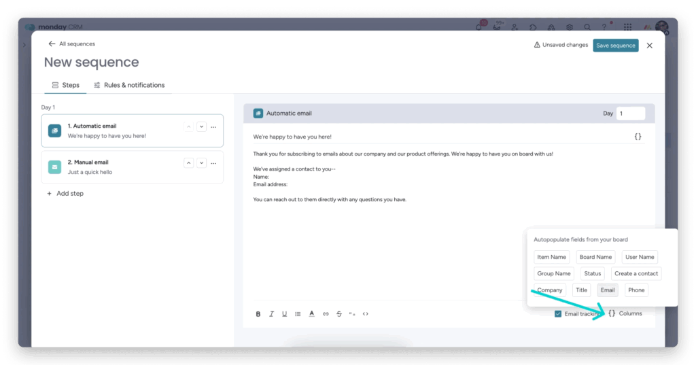Apply italic formatting in the editor toolbar
The height and width of the screenshot is (365, 696).
pyautogui.click(x=271, y=314)
